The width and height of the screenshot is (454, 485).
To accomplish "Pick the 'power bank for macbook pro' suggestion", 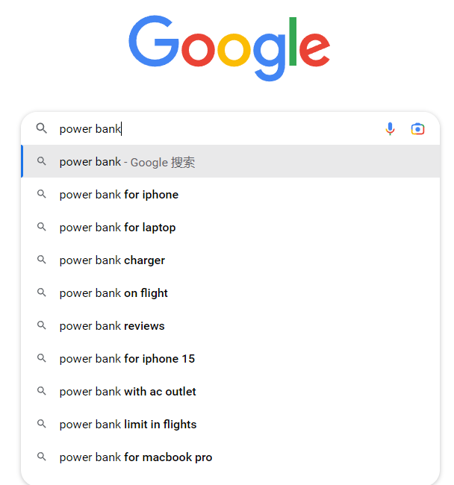I will (230, 457).
